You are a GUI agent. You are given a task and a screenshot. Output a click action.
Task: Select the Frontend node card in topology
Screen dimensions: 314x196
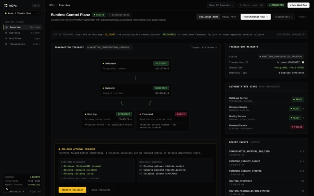[x=163, y=121]
